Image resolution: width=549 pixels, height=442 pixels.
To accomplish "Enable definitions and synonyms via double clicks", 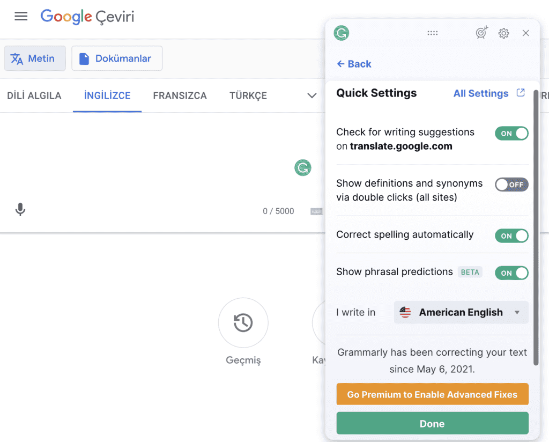I will [x=511, y=185].
